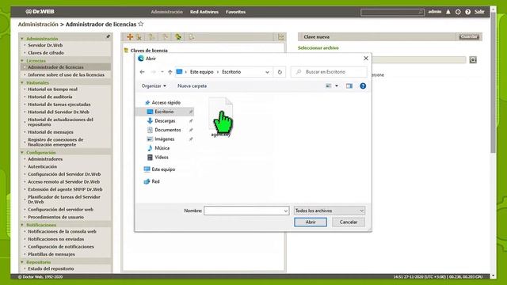Add License Manager page to favorites star
This screenshot has width=507, height=285.
[x=141, y=24]
